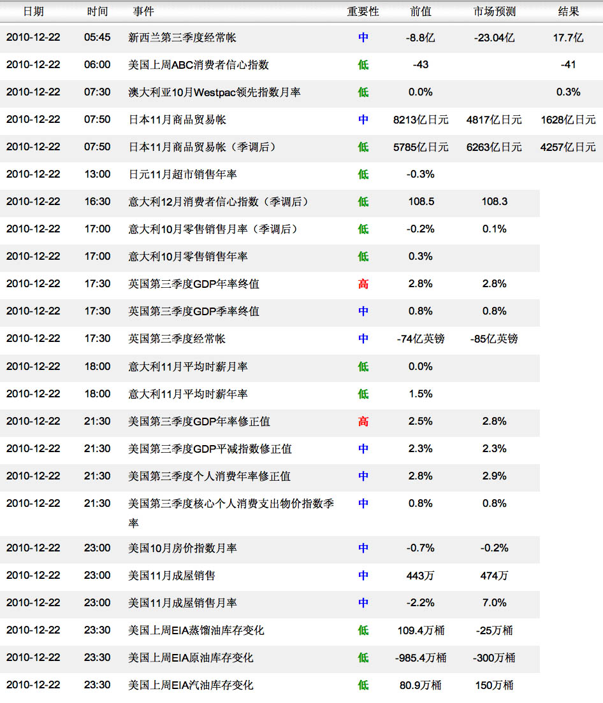Select event 日元11月超市销售年率
This screenshot has height=703, width=603.
tap(182, 174)
